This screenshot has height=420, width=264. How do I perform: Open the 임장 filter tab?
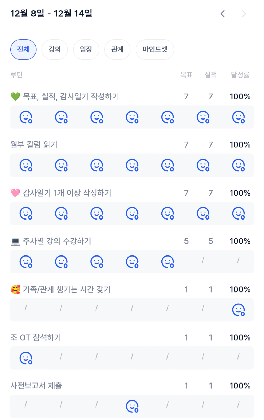tap(86, 49)
